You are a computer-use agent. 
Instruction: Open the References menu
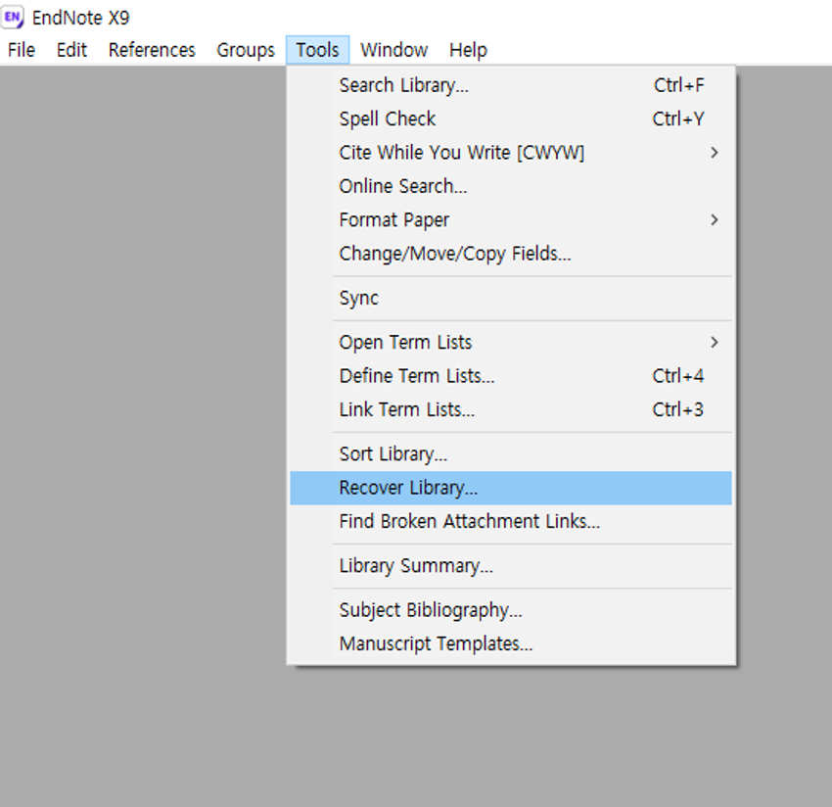(152, 50)
